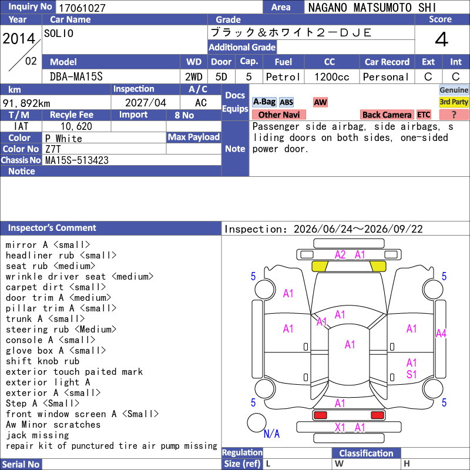Screen dimensions: 470x470
Task: Click the ABS equipment badge
Action: click(286, 102)
